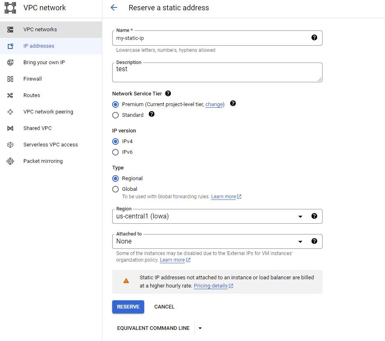Image resolution: width=385 pixels, height=341 pixels.
Task: Open the Routes page
Action: (x=32, y=95)
